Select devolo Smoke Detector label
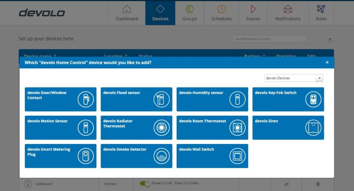 pyautogui.click(x=125, y=149)
